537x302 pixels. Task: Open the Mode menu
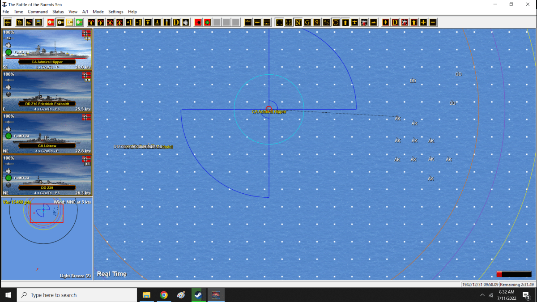click(98, 12)
